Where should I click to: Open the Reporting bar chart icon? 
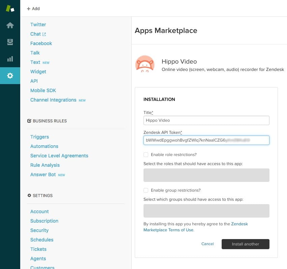(10, 59)
